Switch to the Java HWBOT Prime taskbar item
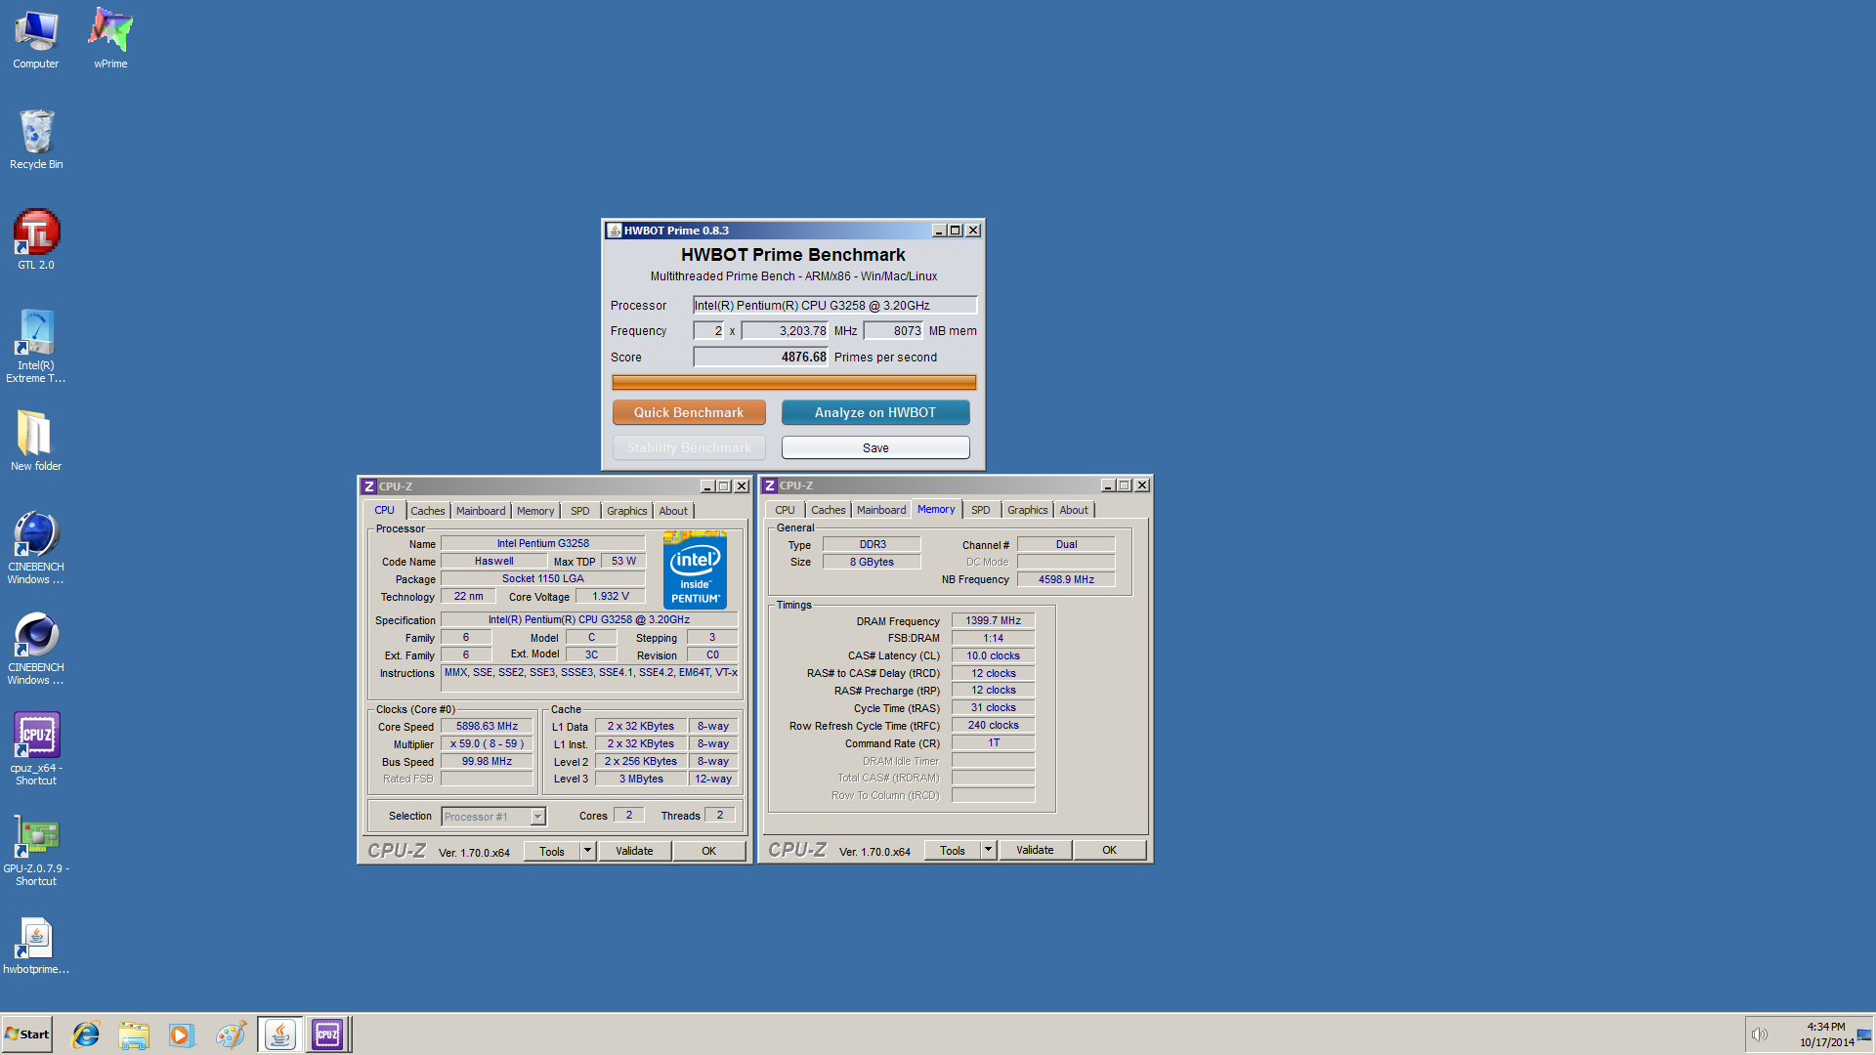This screenshot has width=1876, height=1055. 280,1034
